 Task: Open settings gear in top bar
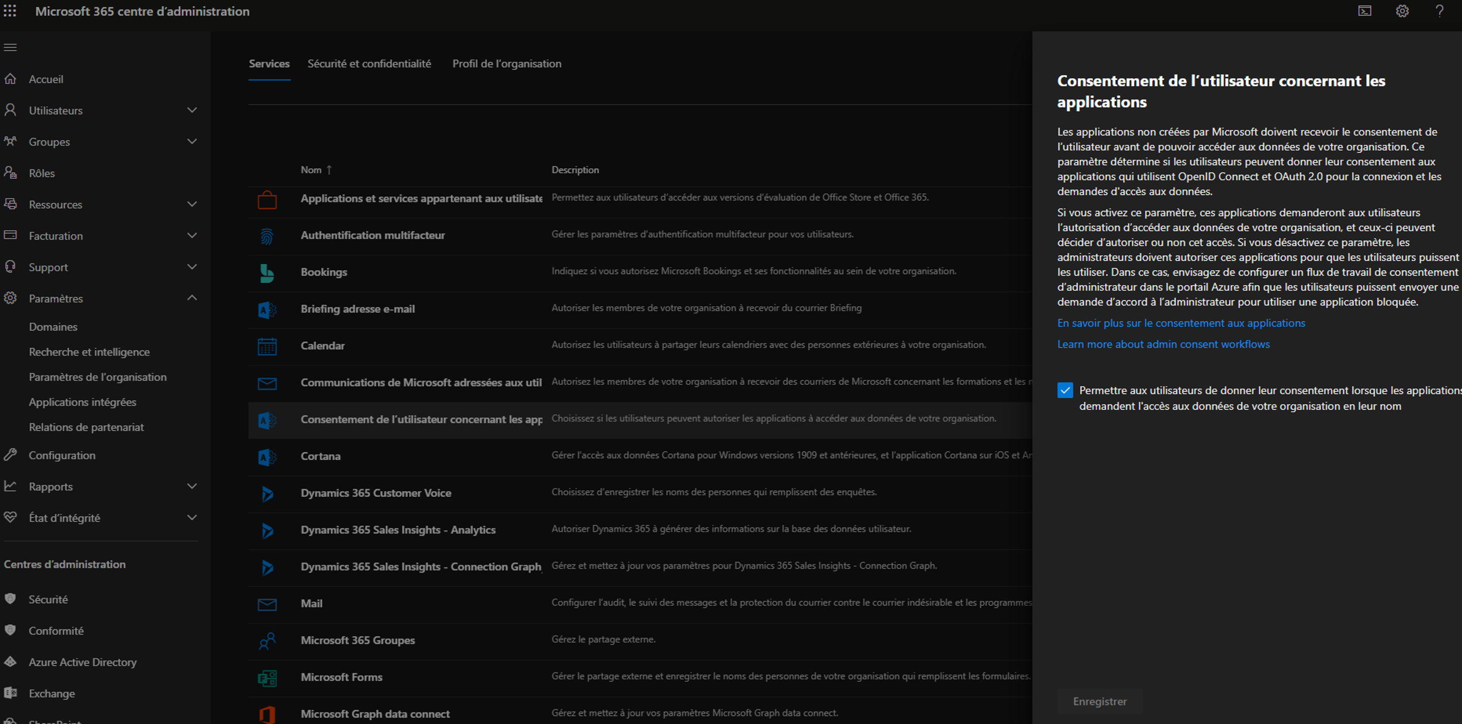1402,11
